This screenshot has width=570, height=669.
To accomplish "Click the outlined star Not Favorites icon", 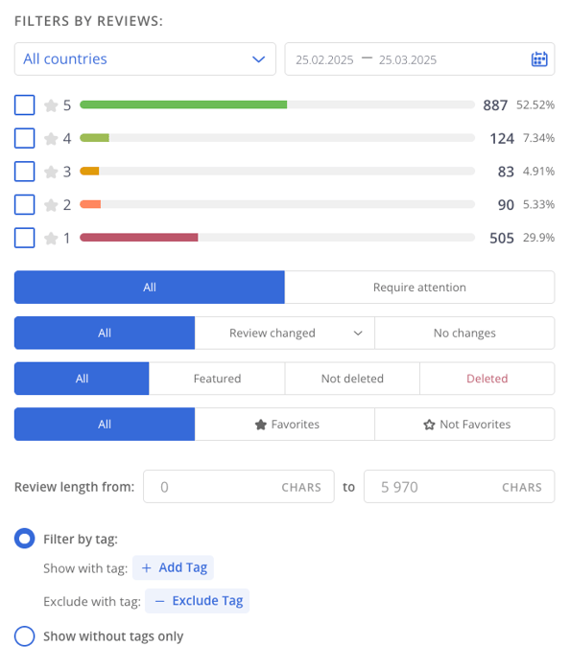I will tap(429, 425).
